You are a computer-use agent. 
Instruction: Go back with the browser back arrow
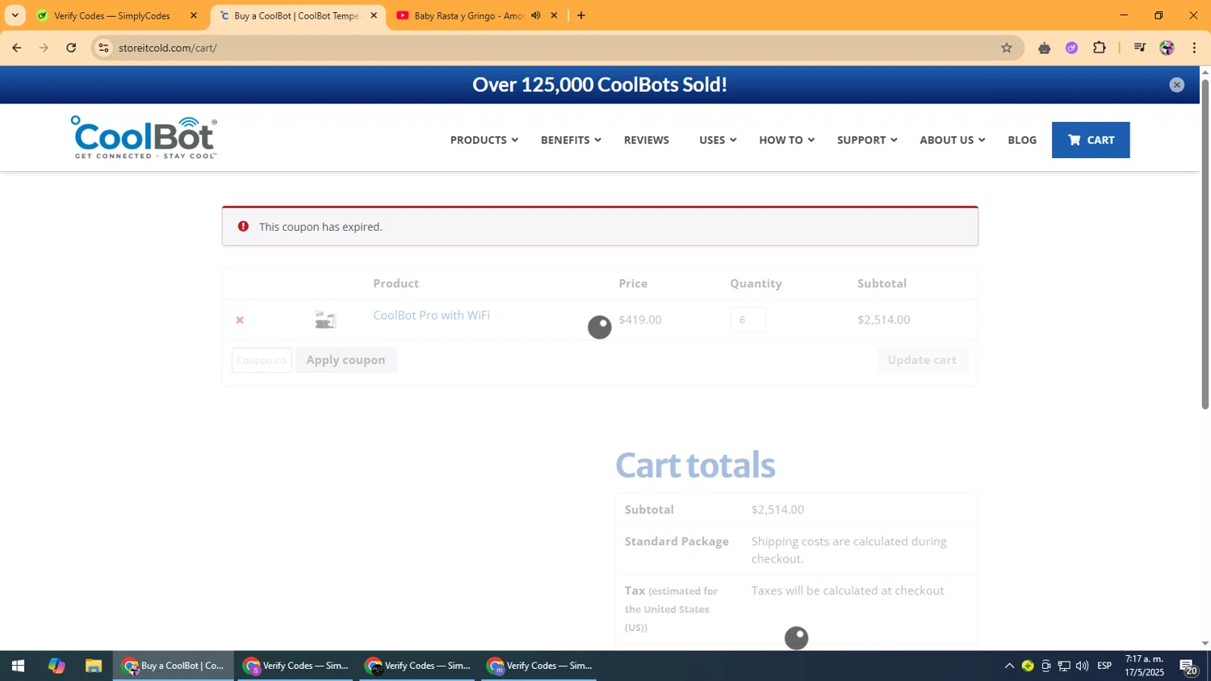pos(17,48)
